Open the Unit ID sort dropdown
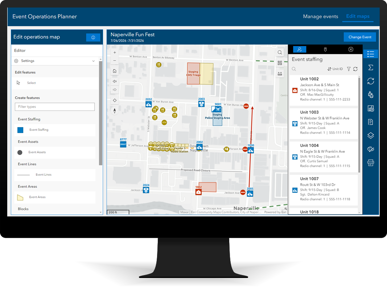The image size is (387, 287). [x=335, y=69]
